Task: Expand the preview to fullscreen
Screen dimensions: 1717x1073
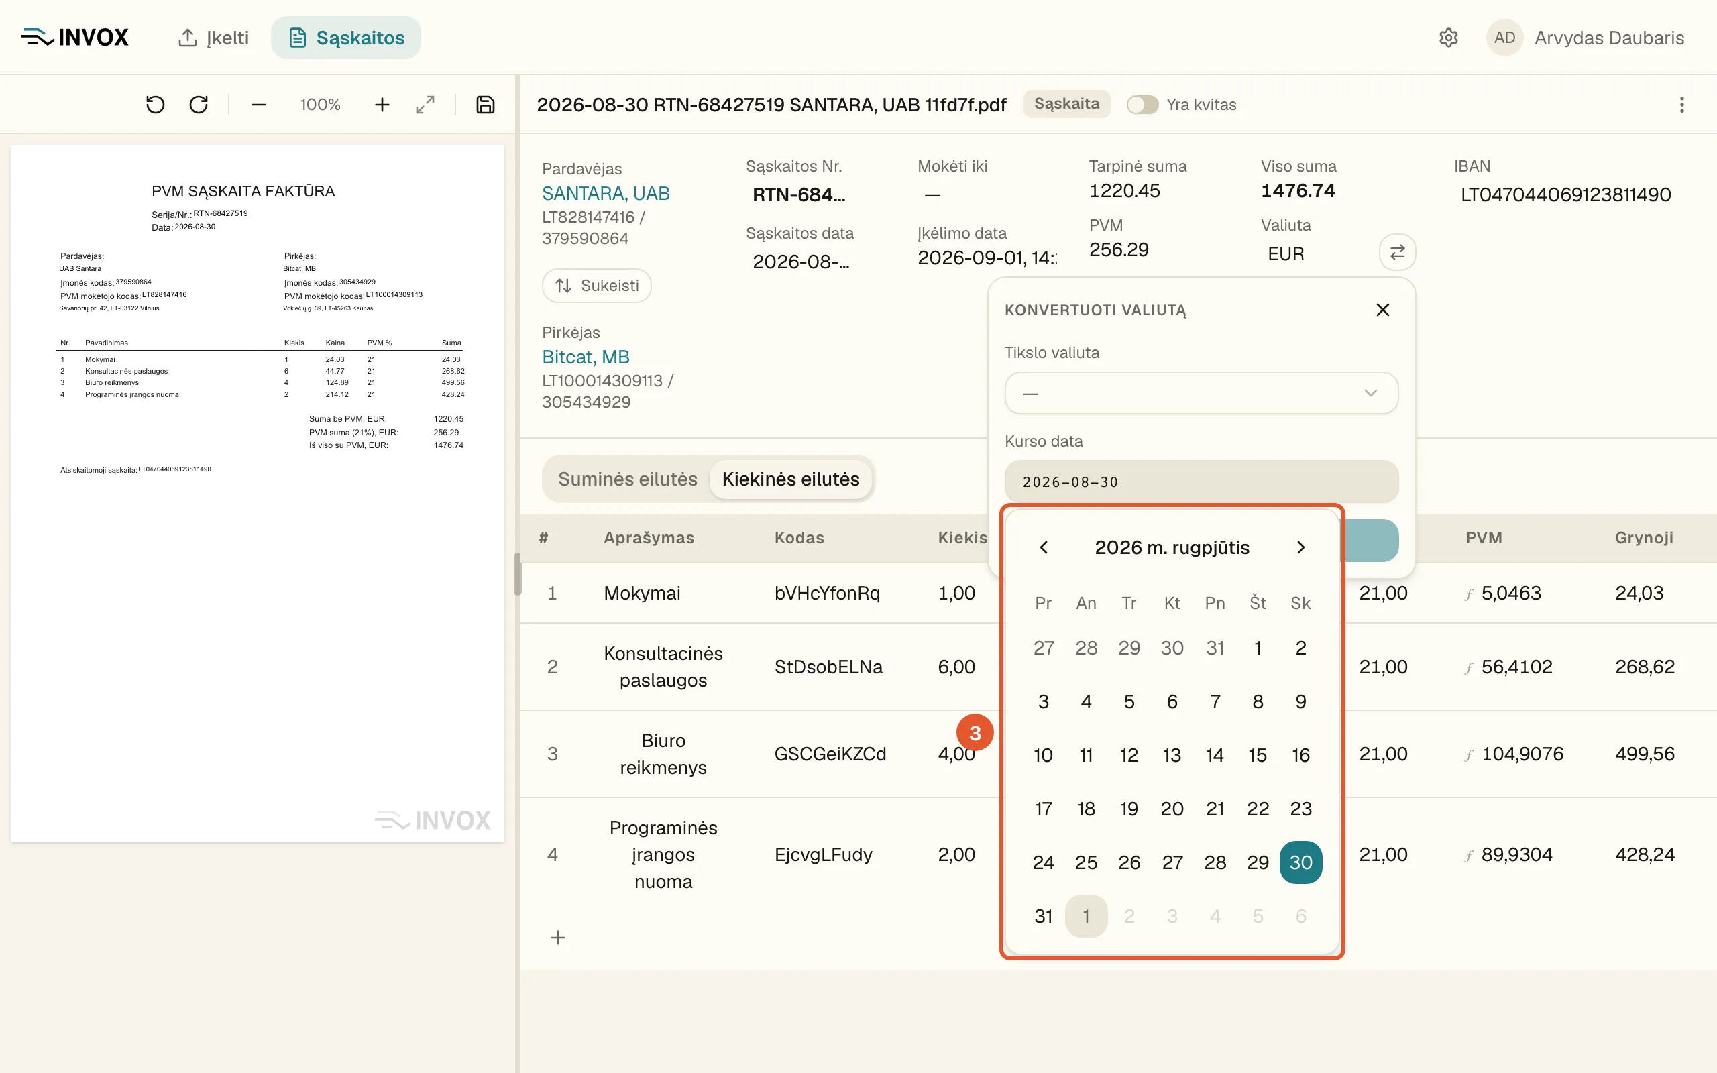Action: coord(425,105)
